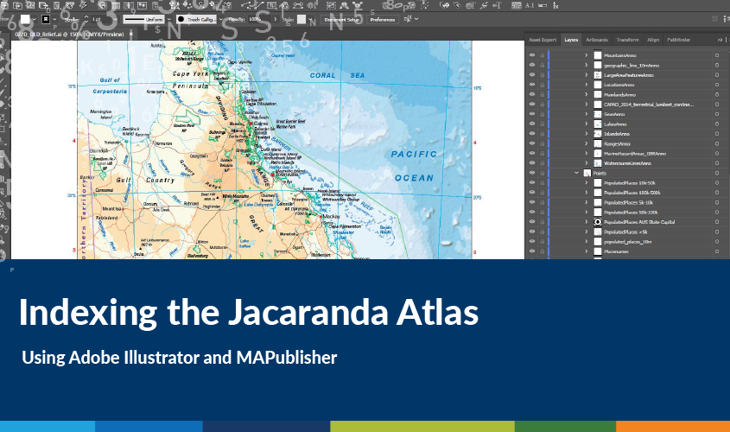Click target circle for LakesAnno layer
This screenshot has height=432, width=730.
717,124
